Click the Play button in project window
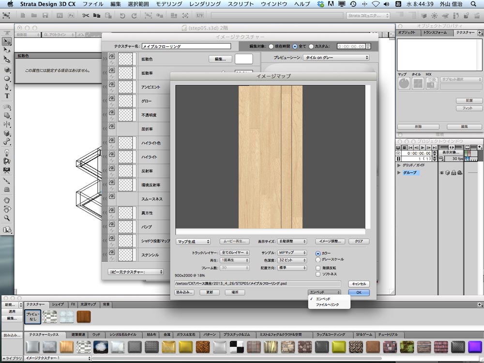 click(x=423, y=148)
